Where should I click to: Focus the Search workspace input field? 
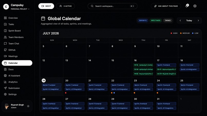[112, 6]
